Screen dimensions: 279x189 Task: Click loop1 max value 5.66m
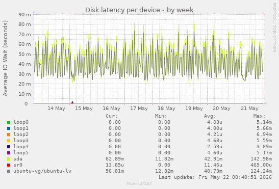tap(264, 128)
